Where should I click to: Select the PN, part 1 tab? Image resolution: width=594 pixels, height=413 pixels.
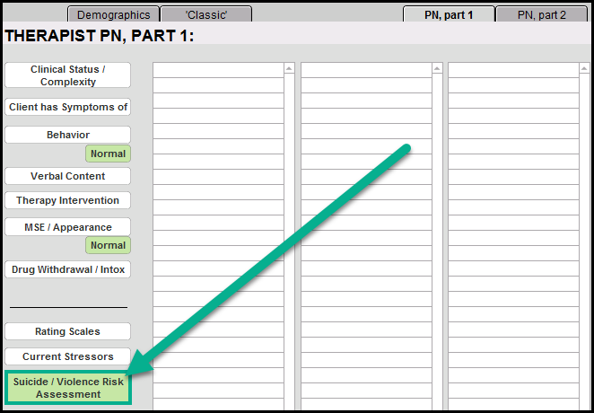[x=449, y=14]
